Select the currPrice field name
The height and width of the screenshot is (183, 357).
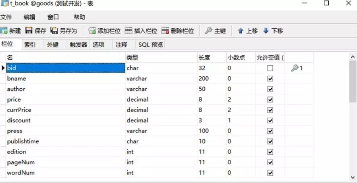[x=66, y=110]
